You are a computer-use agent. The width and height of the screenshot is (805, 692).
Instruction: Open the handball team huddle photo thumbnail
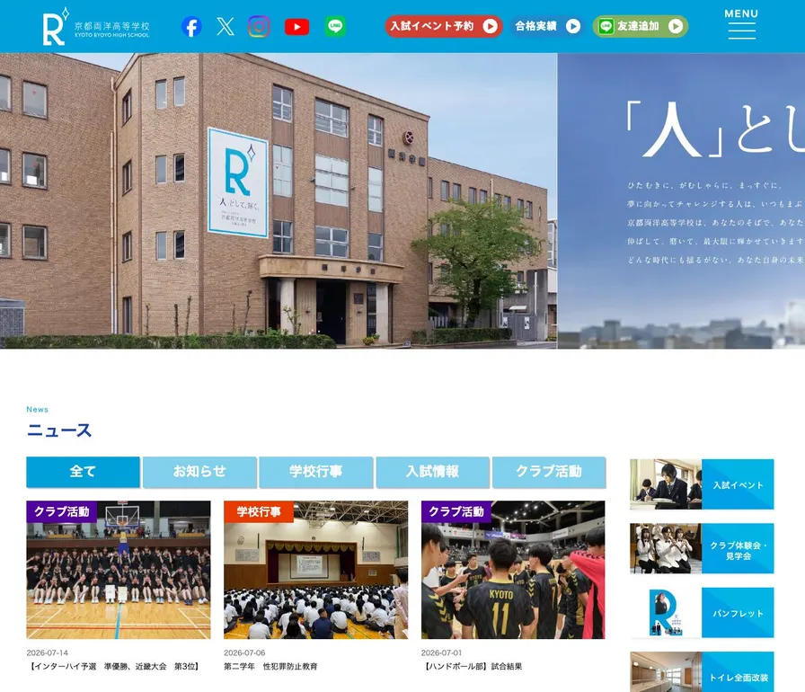click(x=513, y=570)
